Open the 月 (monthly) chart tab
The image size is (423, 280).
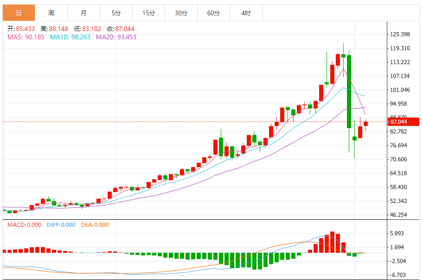coord(83,13)
